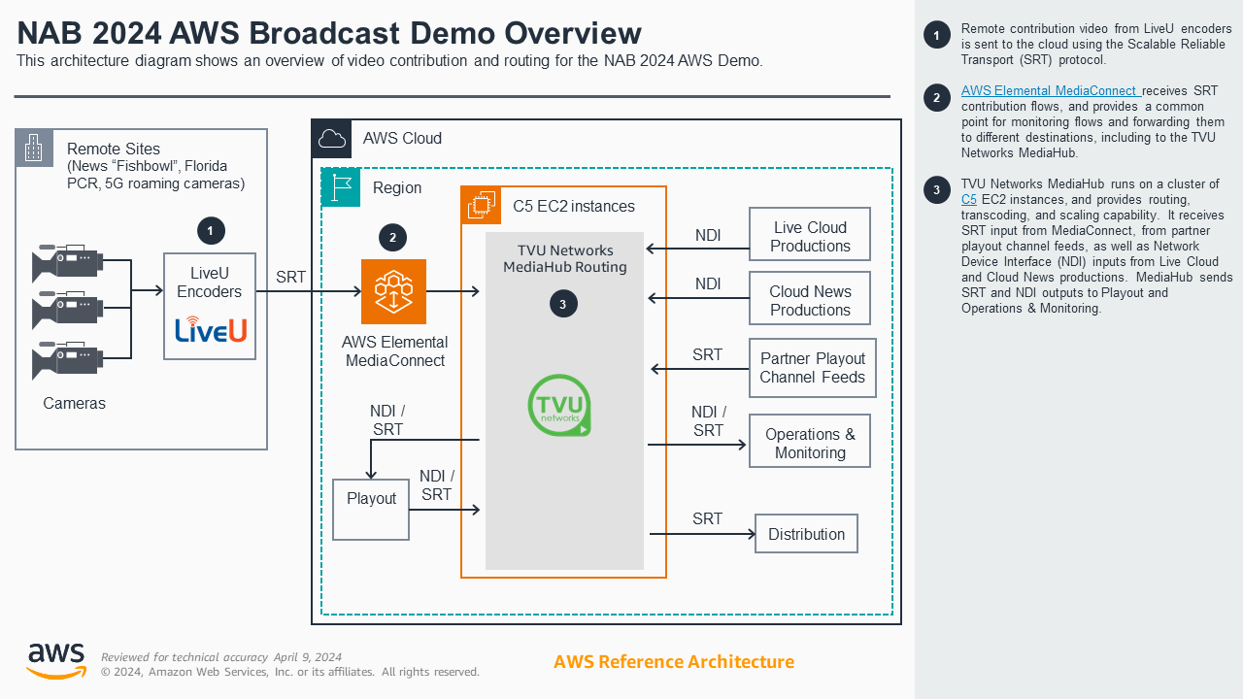The width and height of the screenshot is (1243, 699).
Task: Click the green TVU networks logo
Action: point(559,405)
